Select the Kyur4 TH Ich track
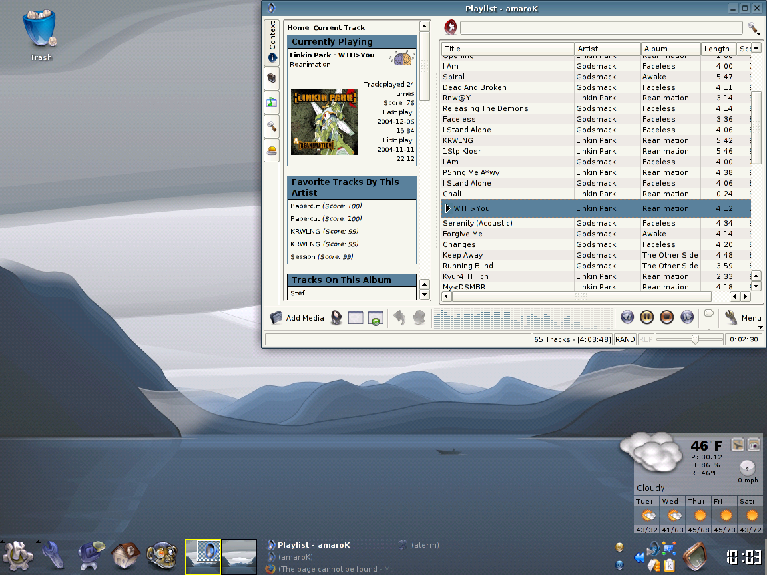Screen dimensions: 767x575 tap(596, 276)
